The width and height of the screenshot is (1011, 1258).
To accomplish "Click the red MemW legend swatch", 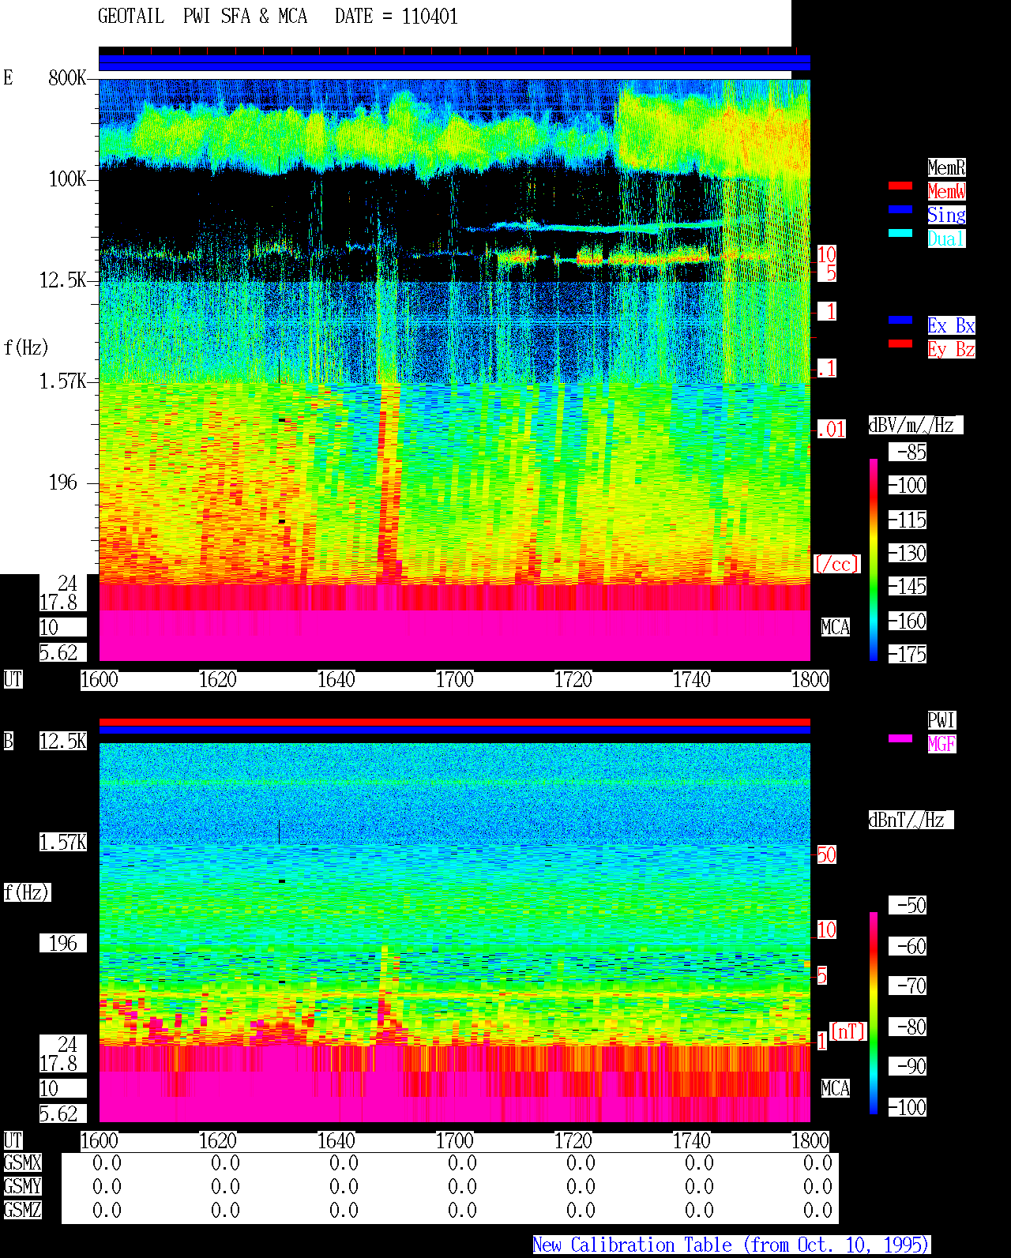I will 900,186.
